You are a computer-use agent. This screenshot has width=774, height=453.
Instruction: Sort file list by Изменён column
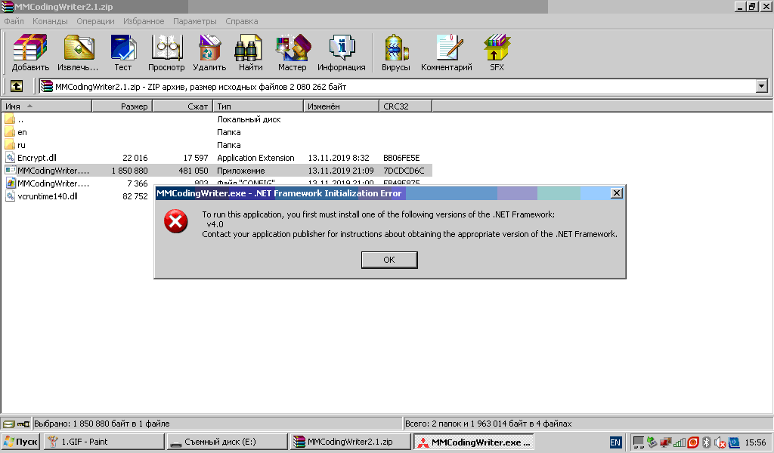341,106
